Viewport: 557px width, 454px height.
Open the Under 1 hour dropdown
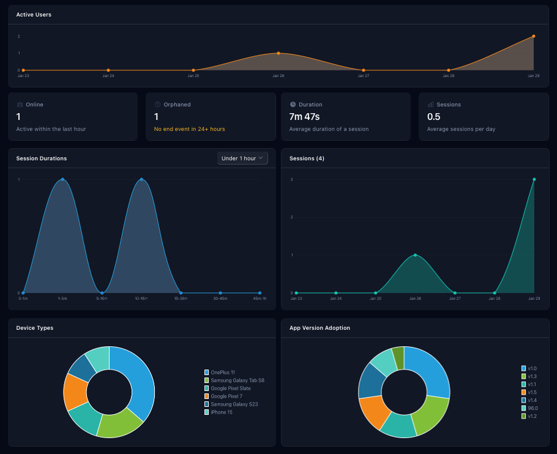tap(242, 158)
